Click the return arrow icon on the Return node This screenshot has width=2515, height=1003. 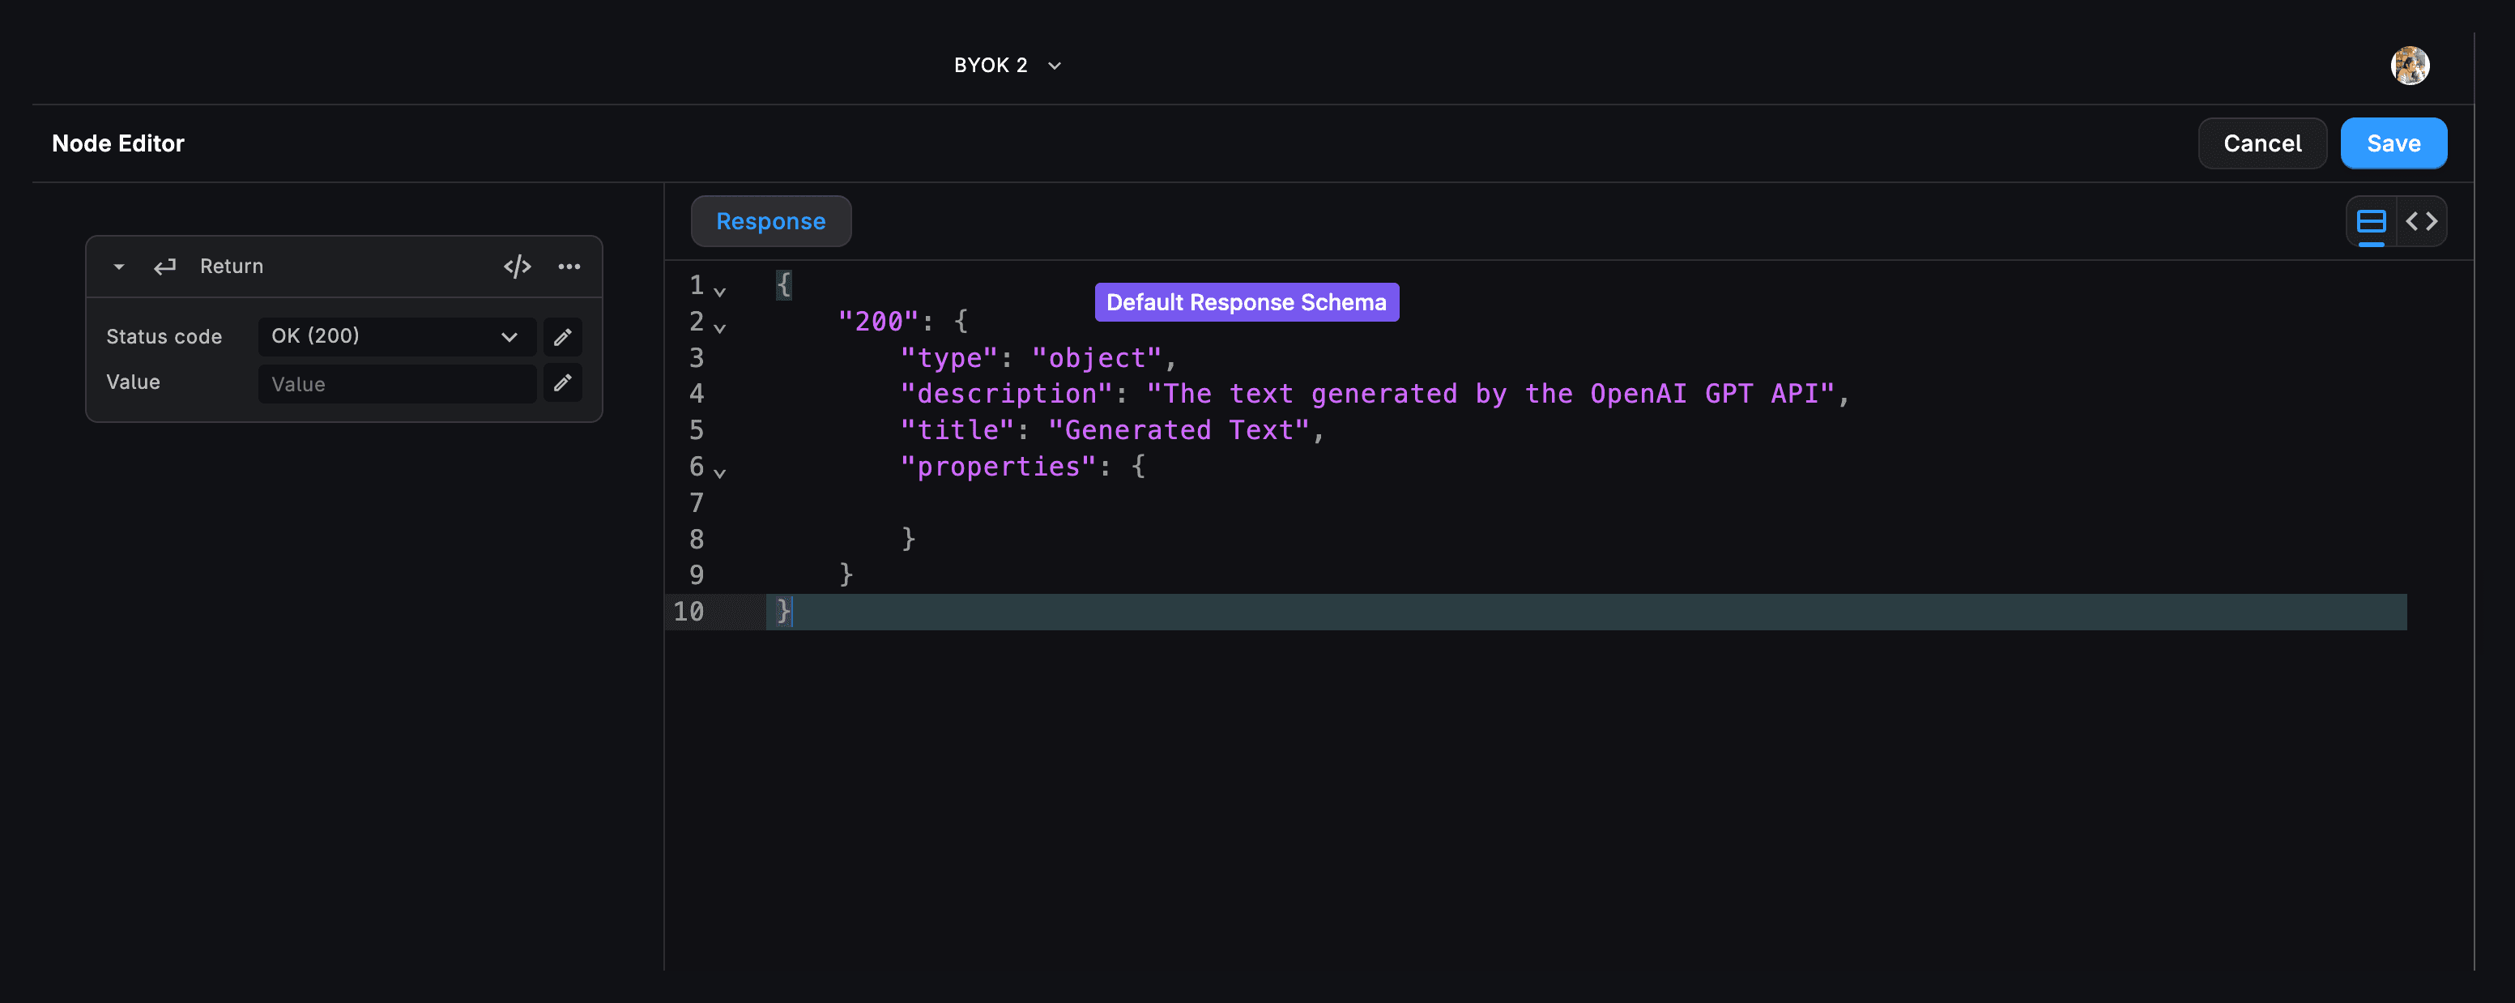[x=164, y=266]
